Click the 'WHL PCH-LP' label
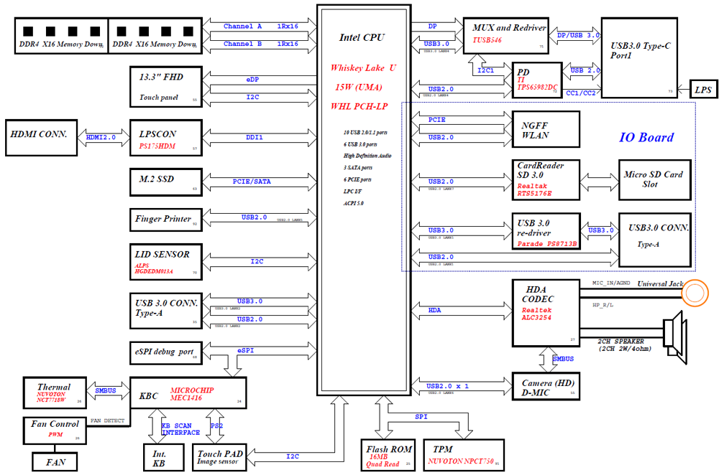The height and width of the screenshot is (475, 719). [359, 106]
